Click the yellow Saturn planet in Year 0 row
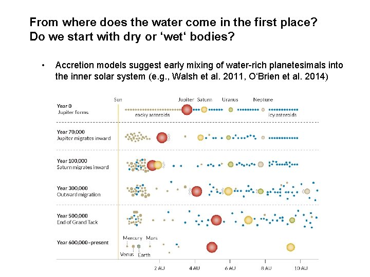Viewport: 370px width, 277px height. 204,109
